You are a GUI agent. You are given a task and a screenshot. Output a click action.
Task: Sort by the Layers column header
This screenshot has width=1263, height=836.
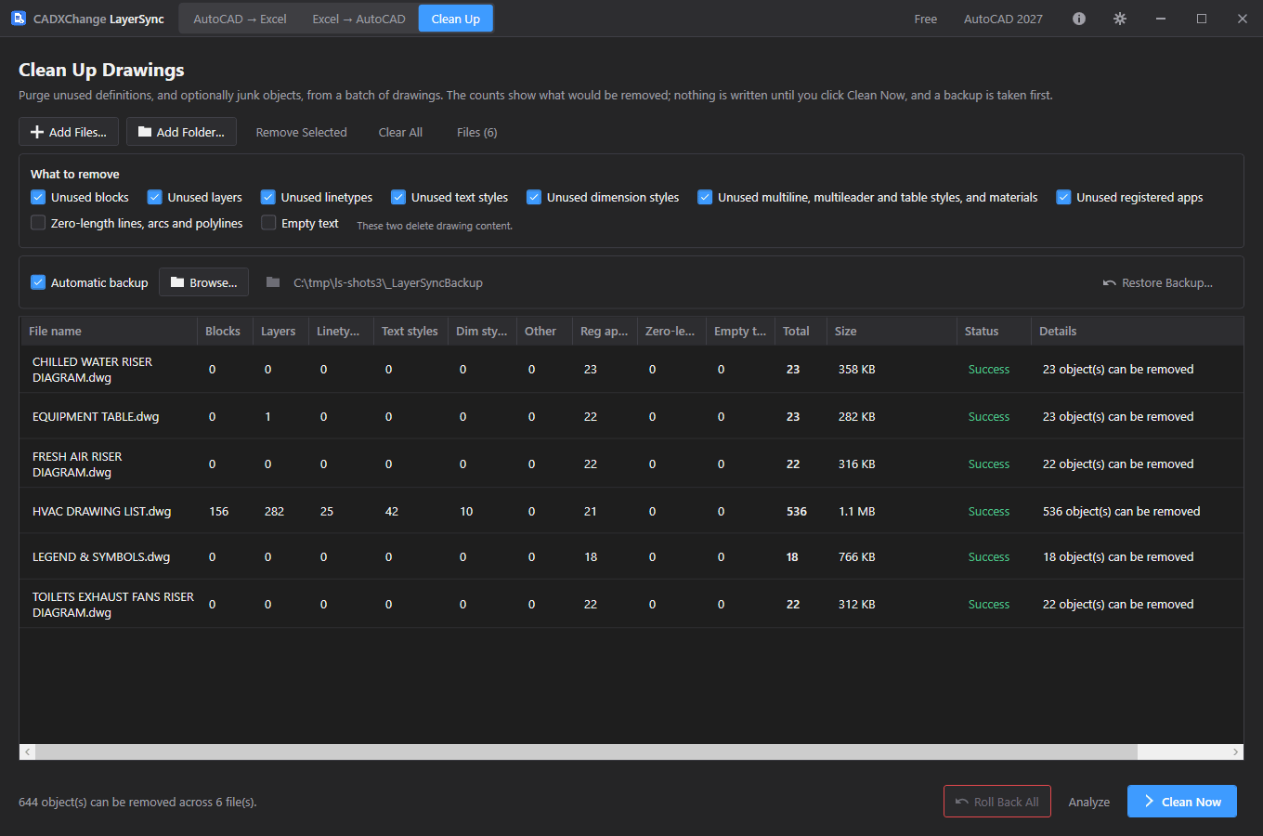click(x=280, y=331)
